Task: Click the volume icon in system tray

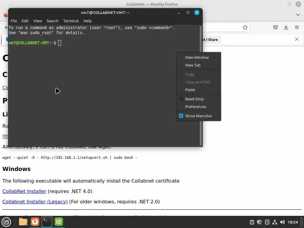Action: point(282,222)
